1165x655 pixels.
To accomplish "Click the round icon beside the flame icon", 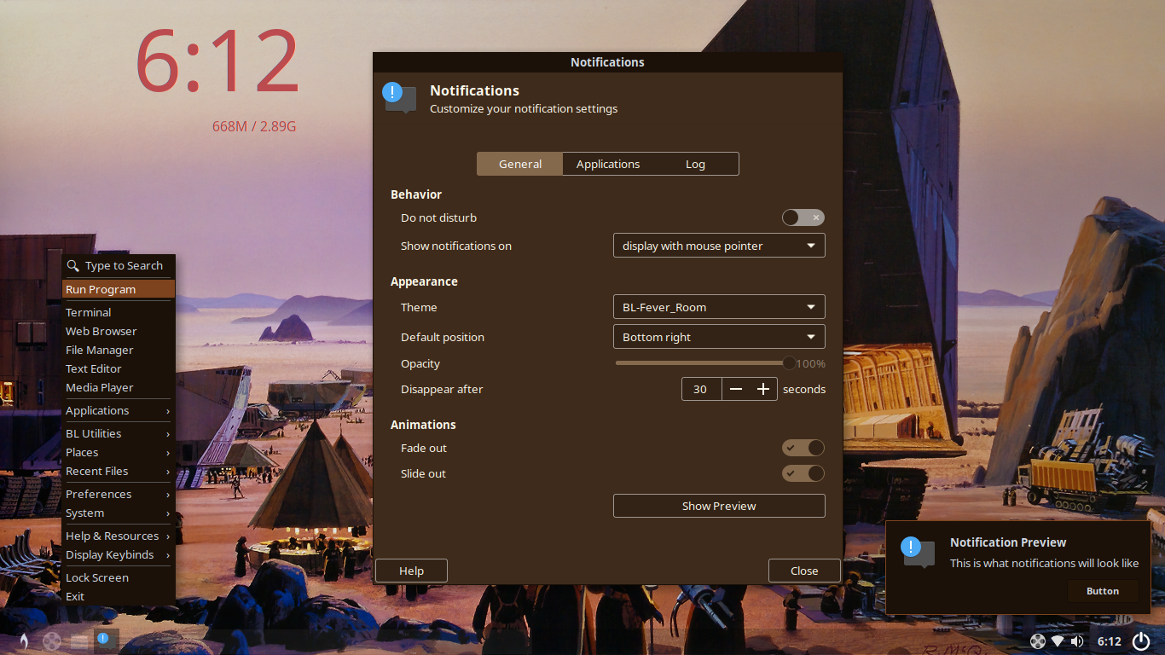I will point(52,641).
